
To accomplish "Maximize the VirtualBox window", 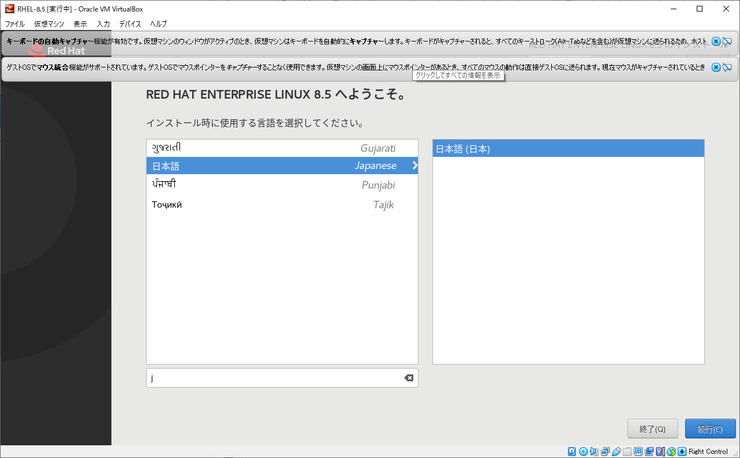I will (x=700, y=9).
